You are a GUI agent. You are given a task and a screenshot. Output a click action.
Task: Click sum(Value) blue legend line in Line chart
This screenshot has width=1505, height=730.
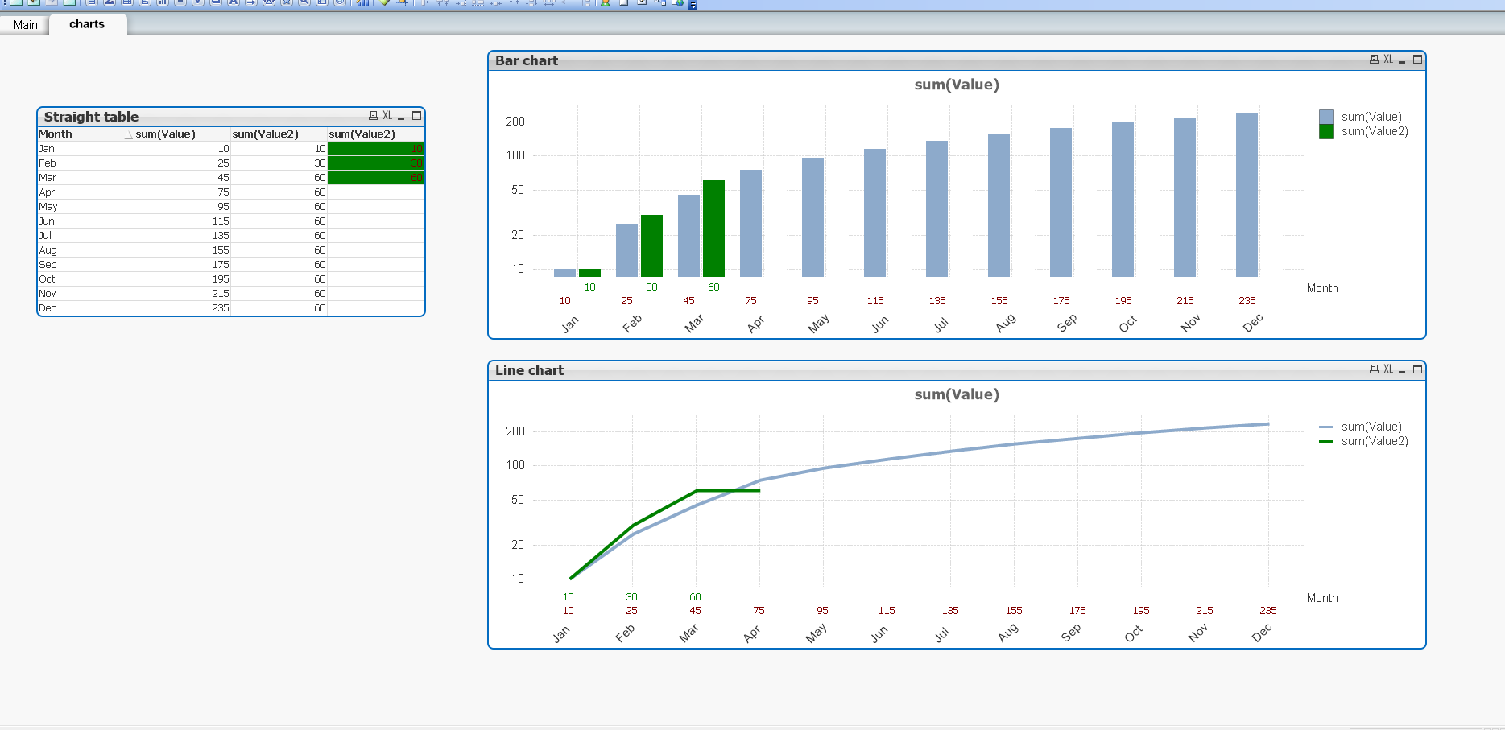point(1326,427)
